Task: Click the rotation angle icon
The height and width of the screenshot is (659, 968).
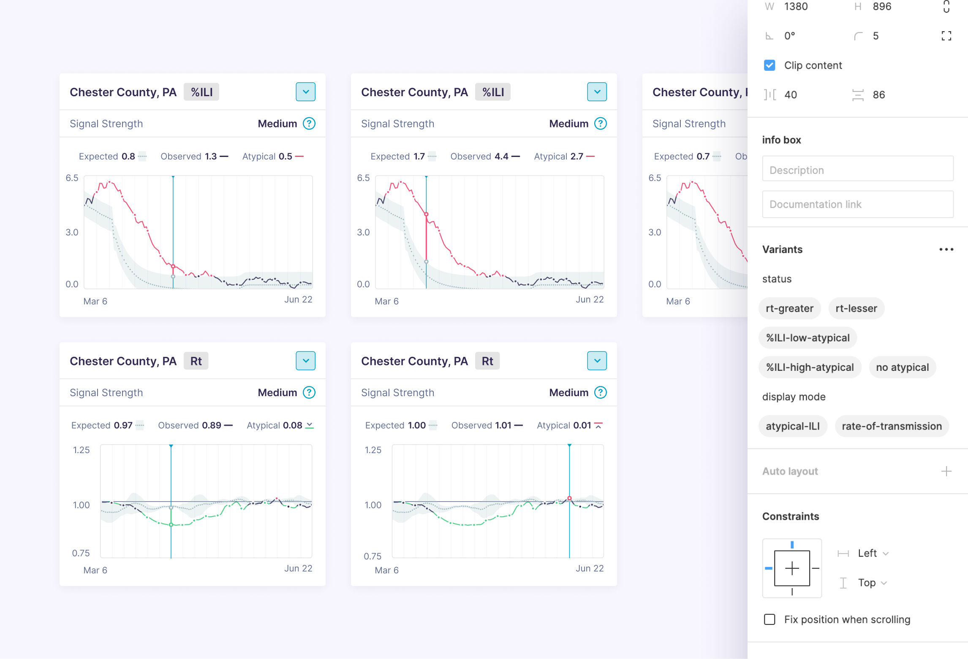Action: pos(770,36)
